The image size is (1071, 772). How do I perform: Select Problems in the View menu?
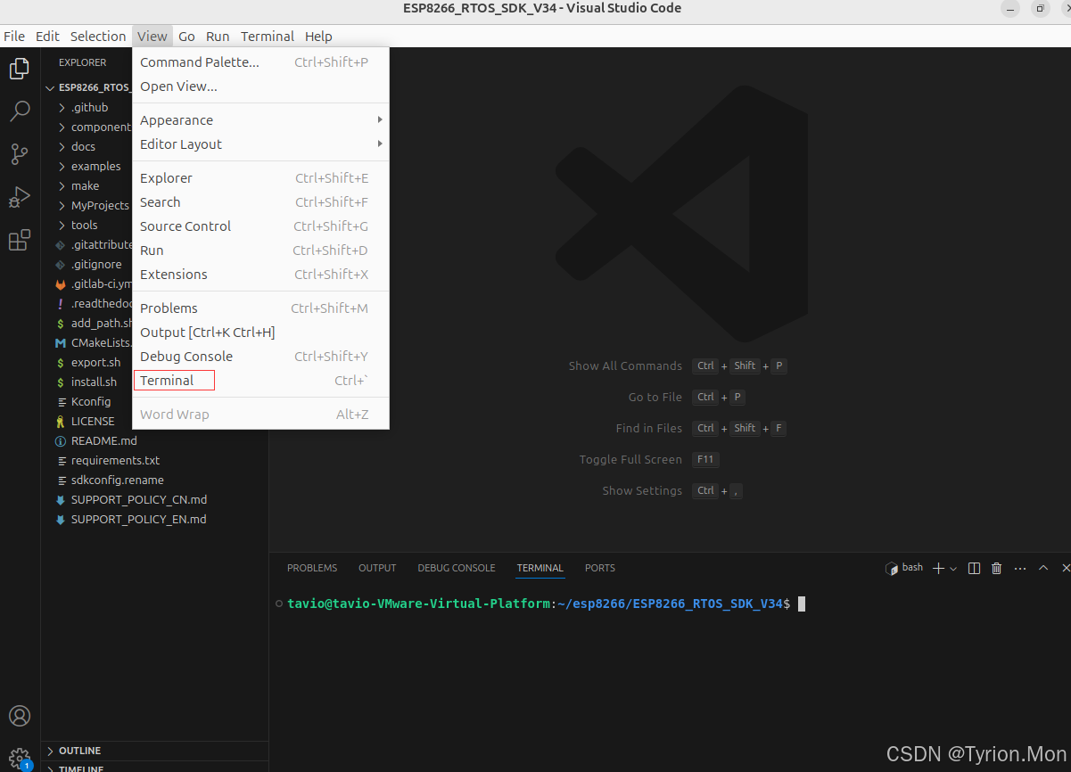coord(260,308)
